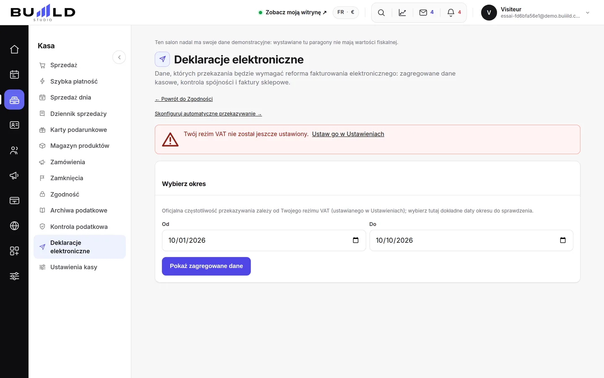Click the Do date value 10/10/2026
The height and width of the screenshot is (378, 604).
point(394,240)
